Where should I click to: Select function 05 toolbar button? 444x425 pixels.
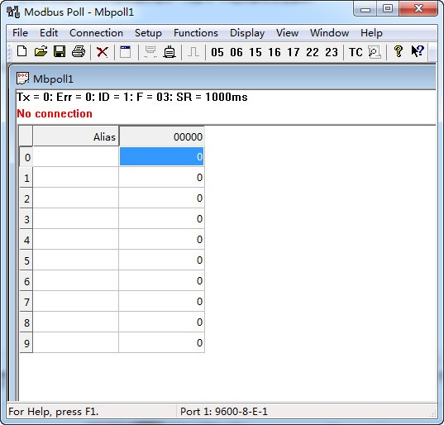coord(217,52)
